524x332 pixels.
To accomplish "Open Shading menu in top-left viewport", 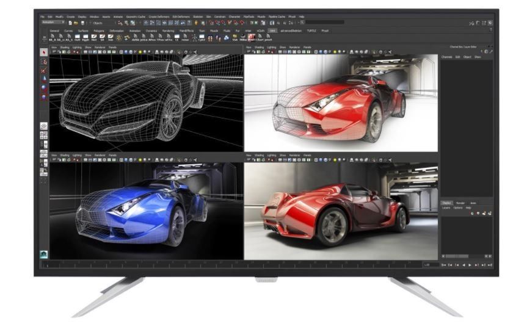I will pyautogui.click(x=65, y=46).
